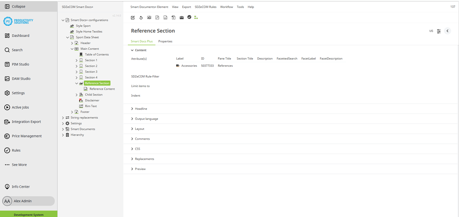This screenshot has width=459, height=217.
Task: Expand the Section 2 tree node
Action: pos(77,66)
